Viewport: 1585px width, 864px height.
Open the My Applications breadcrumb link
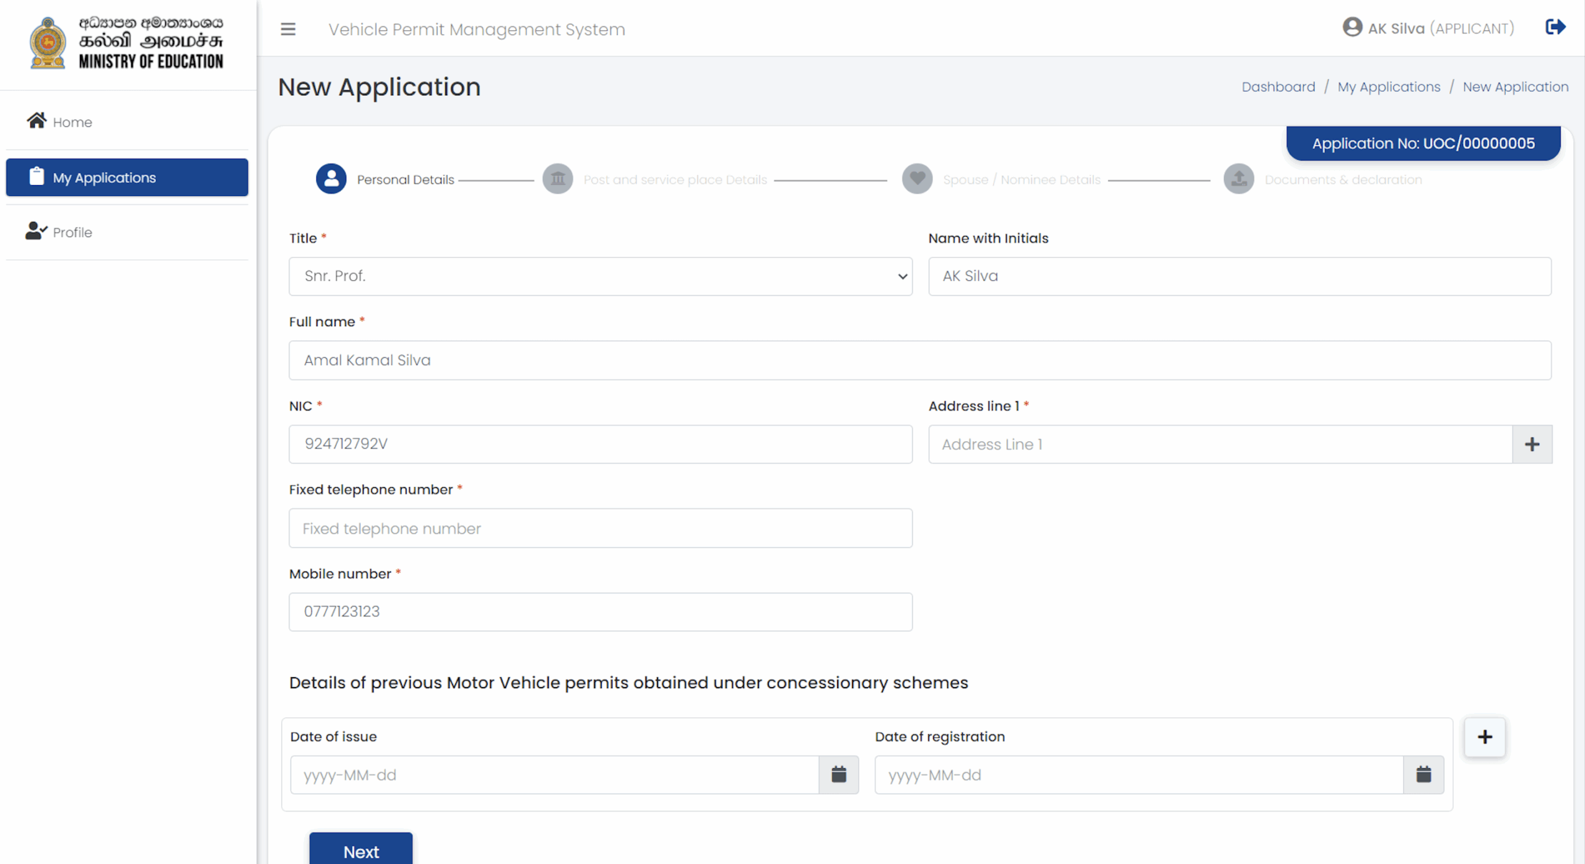1389,87
